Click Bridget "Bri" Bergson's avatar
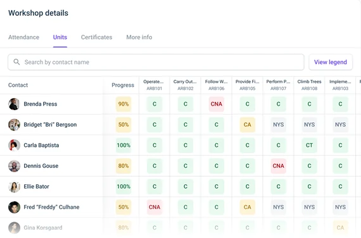 point(15,125)
